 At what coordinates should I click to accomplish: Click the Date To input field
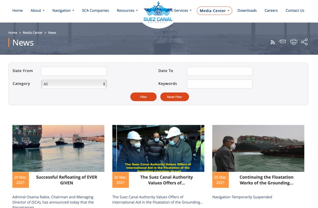click(220, 71)
